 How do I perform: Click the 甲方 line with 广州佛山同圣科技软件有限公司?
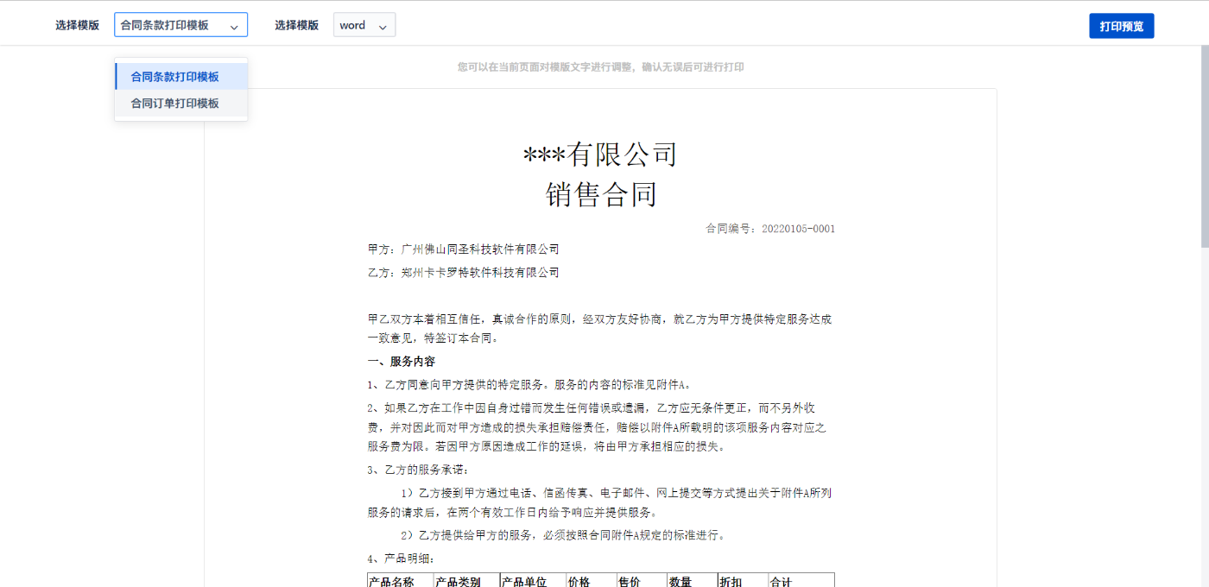(463, 249)
